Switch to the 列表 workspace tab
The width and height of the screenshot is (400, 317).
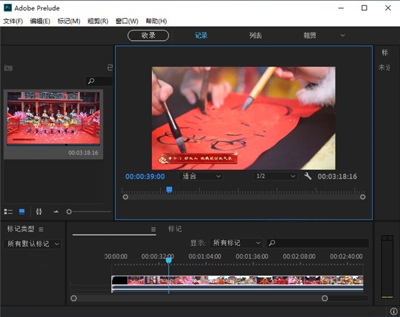click(x=255, y=35)
